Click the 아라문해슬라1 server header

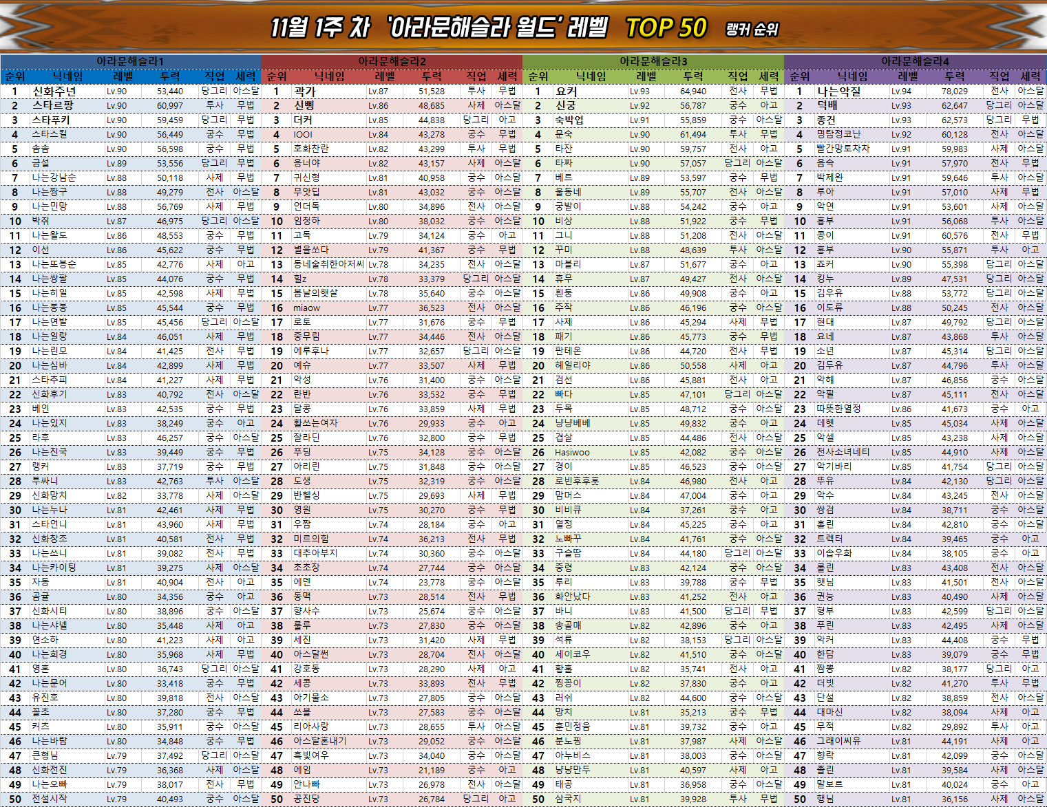(130, 61)
